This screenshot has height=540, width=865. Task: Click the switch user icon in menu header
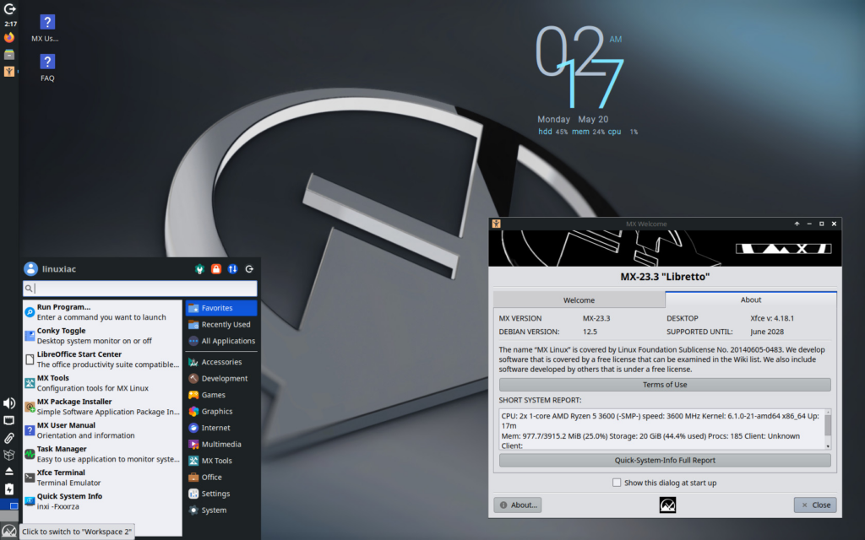[233, 269]
